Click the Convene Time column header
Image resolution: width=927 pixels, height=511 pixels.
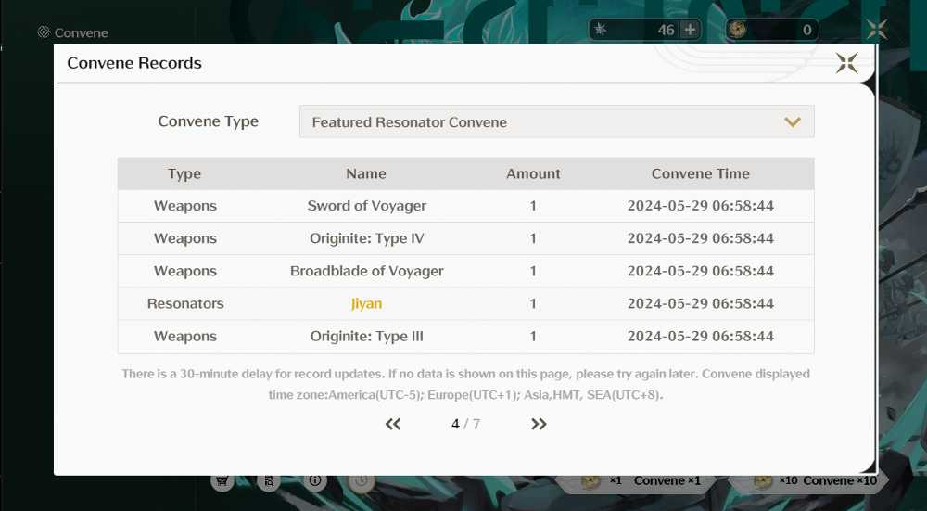(x=701, y=173)
